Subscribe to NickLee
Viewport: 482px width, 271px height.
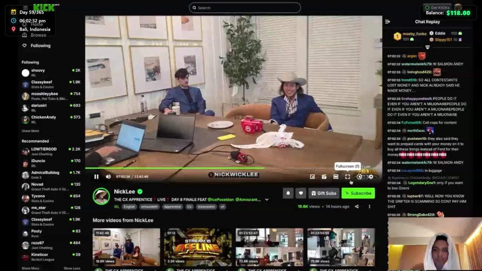coord(358,193)
